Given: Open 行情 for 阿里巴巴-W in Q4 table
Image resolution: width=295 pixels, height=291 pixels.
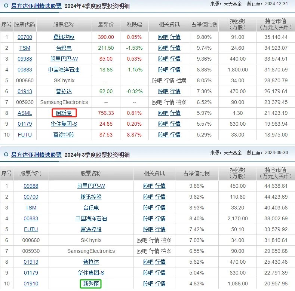Looking at the screenshot, I should (x=175, y=59).
